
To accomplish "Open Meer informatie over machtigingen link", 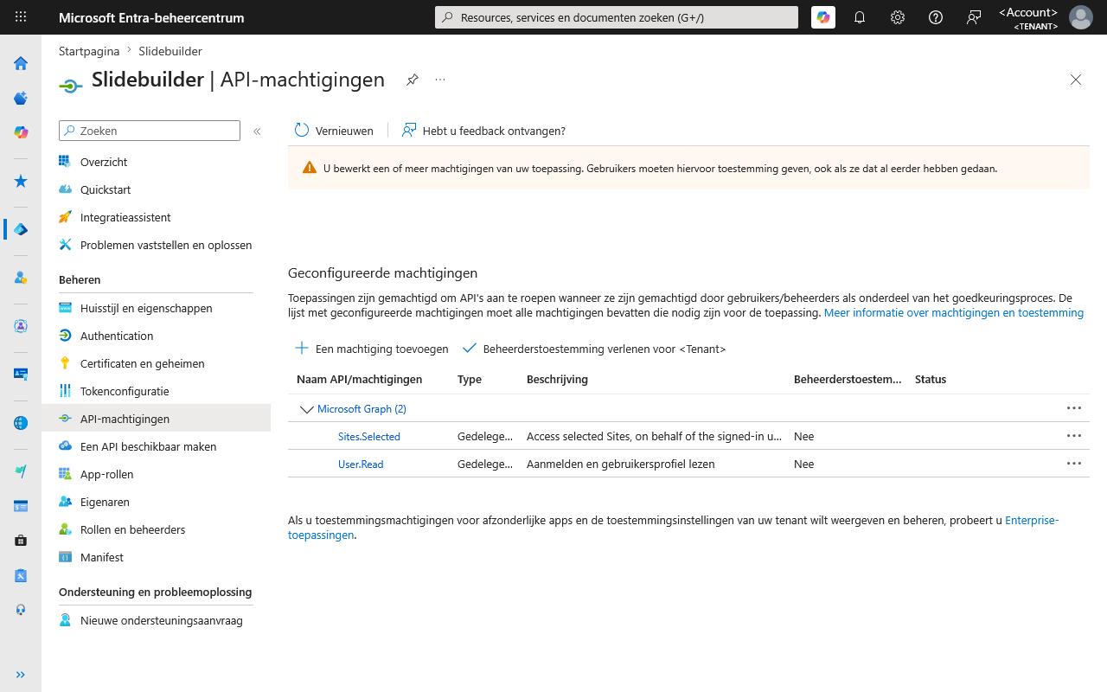I will tap(954, 313).
